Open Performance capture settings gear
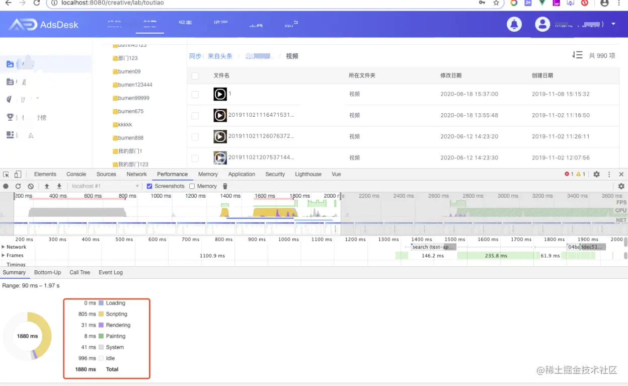Viewport: 628px width, 386px height. coord(621,186)
